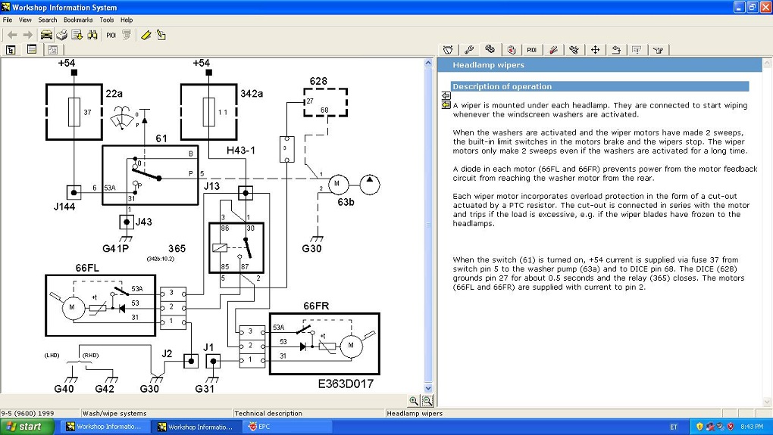The height and width of the screenshot is (435, 773).
Task: Open the binoculars search icon
Action: (92, 35)
